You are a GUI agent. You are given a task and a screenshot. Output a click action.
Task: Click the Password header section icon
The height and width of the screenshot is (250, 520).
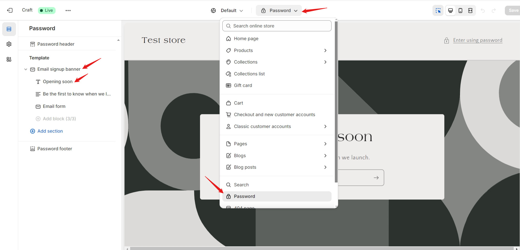[32, 44]
